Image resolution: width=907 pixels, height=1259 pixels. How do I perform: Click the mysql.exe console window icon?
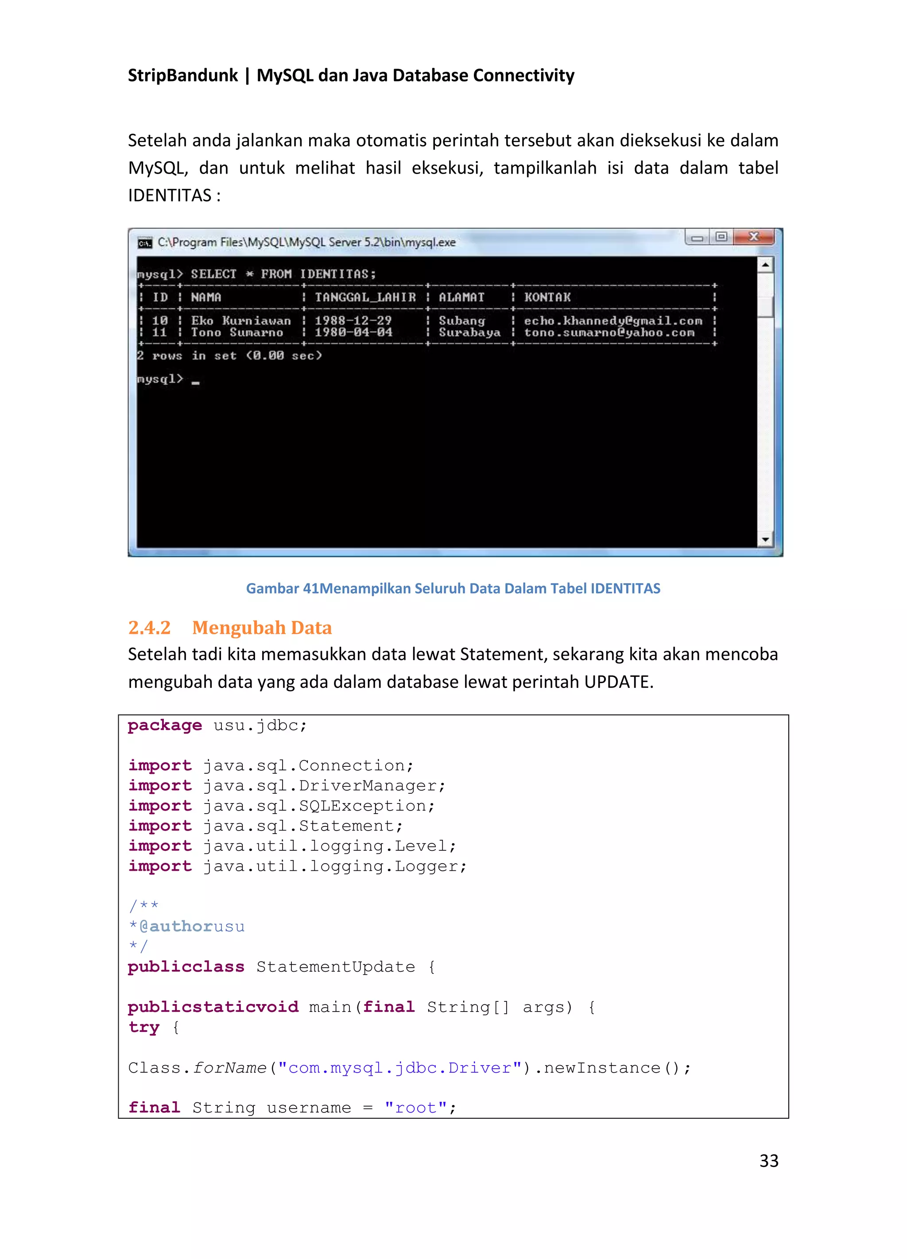coord(145,243)
